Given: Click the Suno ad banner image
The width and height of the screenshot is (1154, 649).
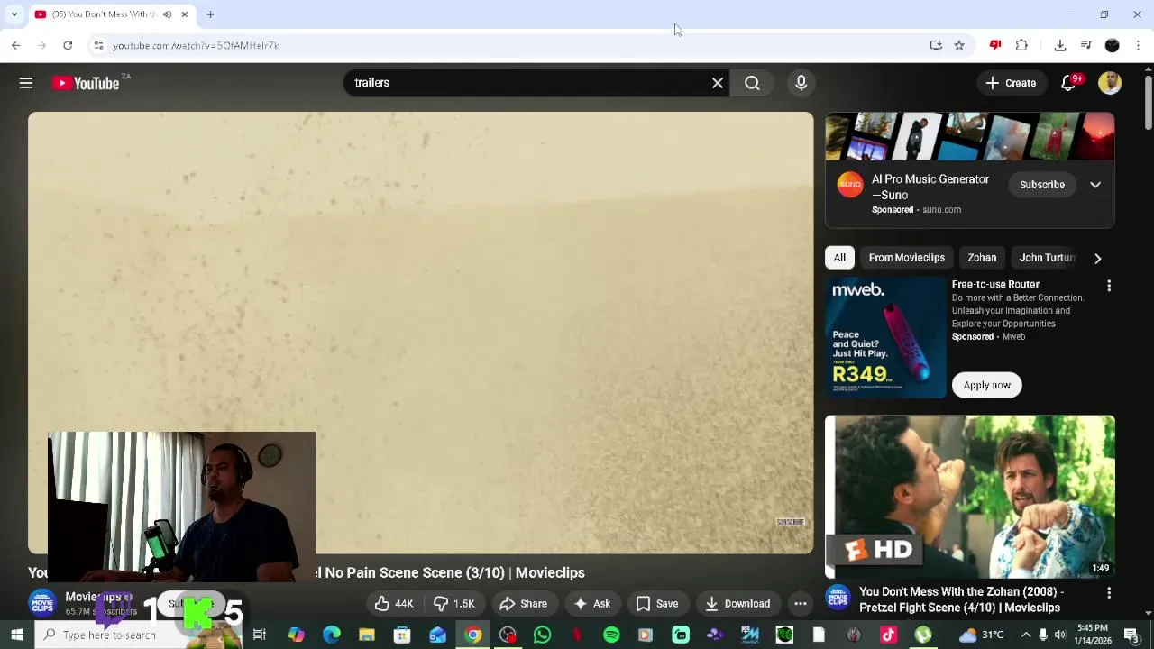Looking at the screenshot, I should click(x=970, y=137).
